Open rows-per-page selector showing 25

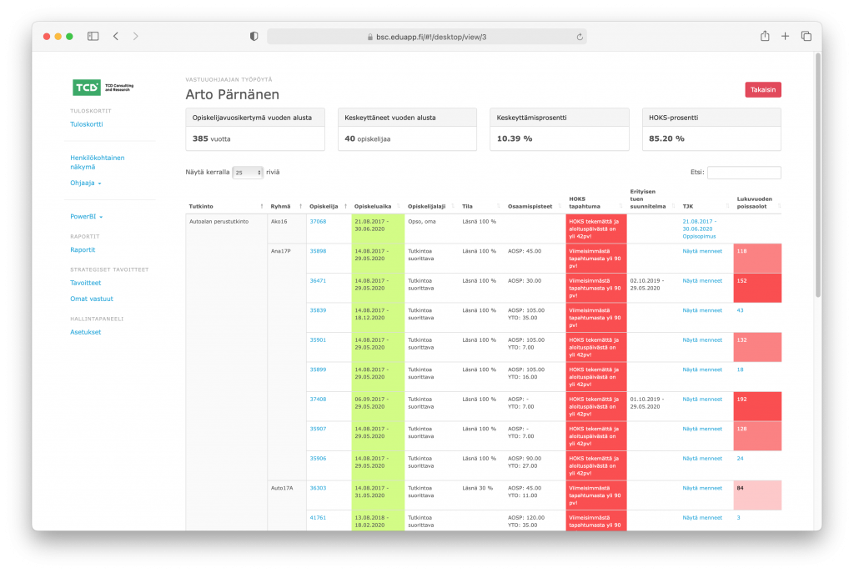tap(248, 173)
